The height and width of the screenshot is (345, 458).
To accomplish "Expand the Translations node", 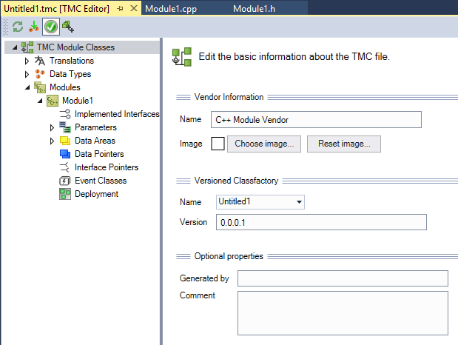I will coord(27,61).
